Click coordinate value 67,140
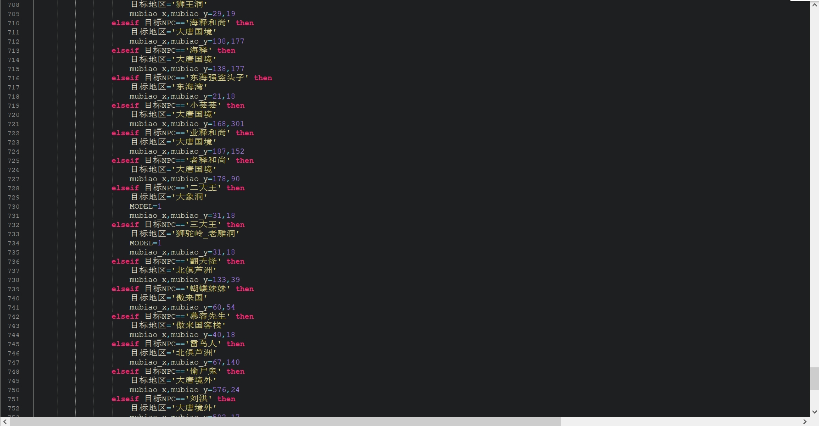 click(226, 362)
